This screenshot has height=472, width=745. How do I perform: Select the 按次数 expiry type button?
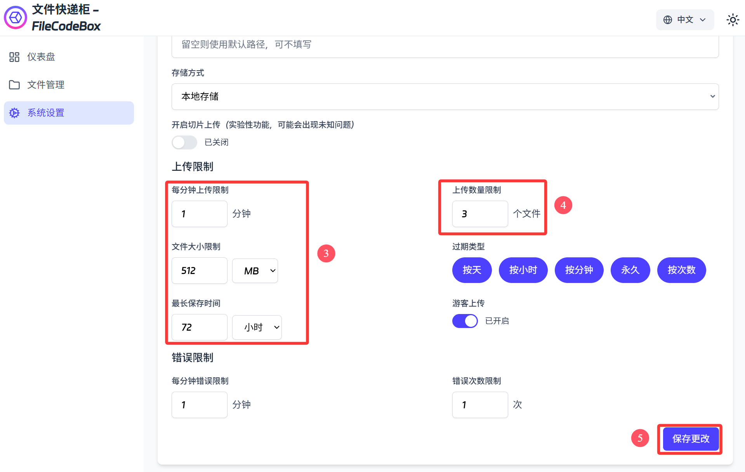[681, 270]
